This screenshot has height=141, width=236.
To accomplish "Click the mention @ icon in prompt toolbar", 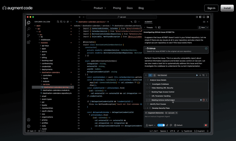I will click(171, 125).
